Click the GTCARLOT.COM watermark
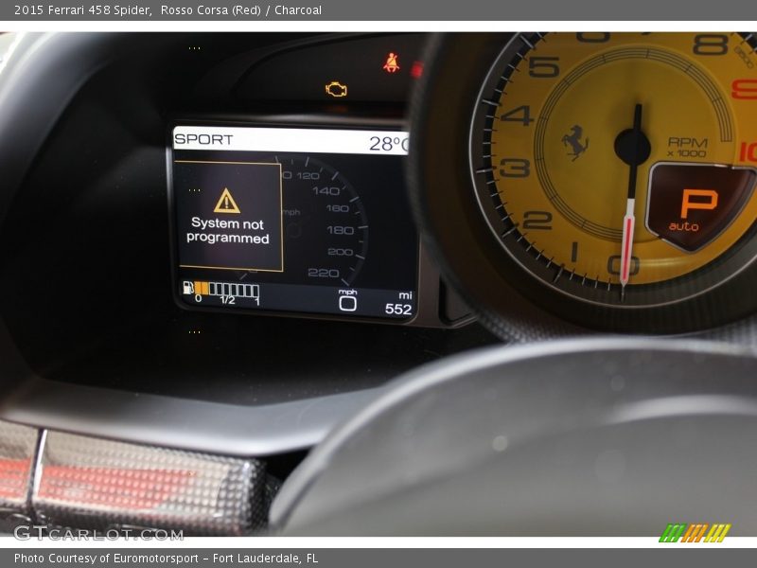This screenshot has width=757, height=568. (97, 533)
